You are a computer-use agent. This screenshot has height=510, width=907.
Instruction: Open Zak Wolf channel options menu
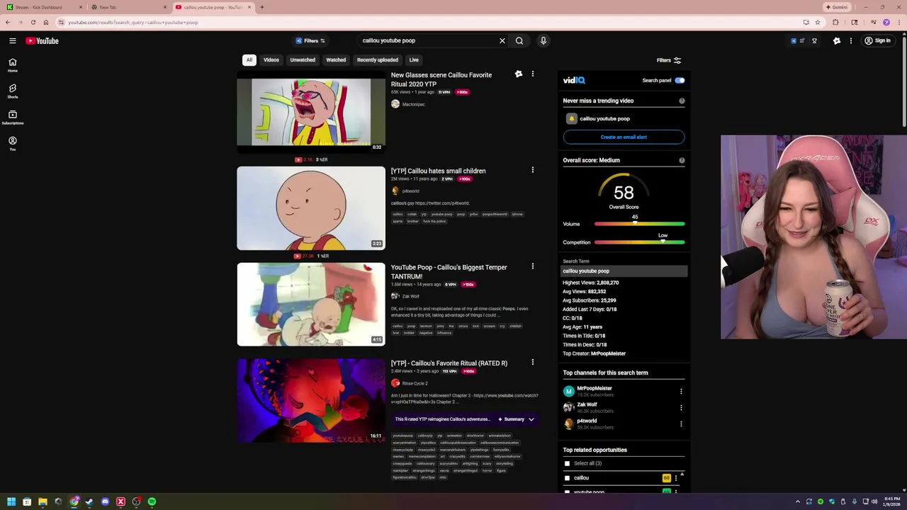(681, 407)
